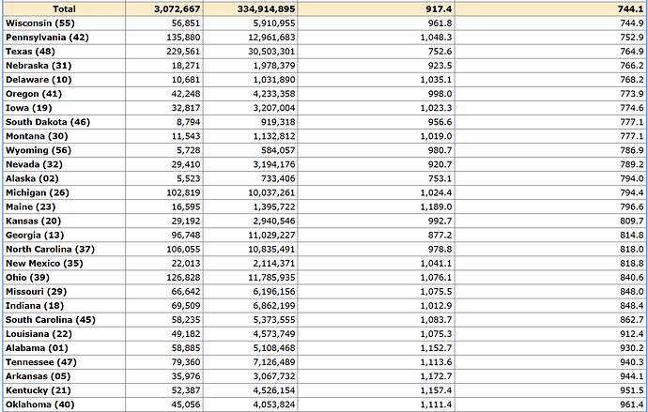The image size is (648, 412).
Task: Select Oklahoma (40) row header
Action: (39, 404)
